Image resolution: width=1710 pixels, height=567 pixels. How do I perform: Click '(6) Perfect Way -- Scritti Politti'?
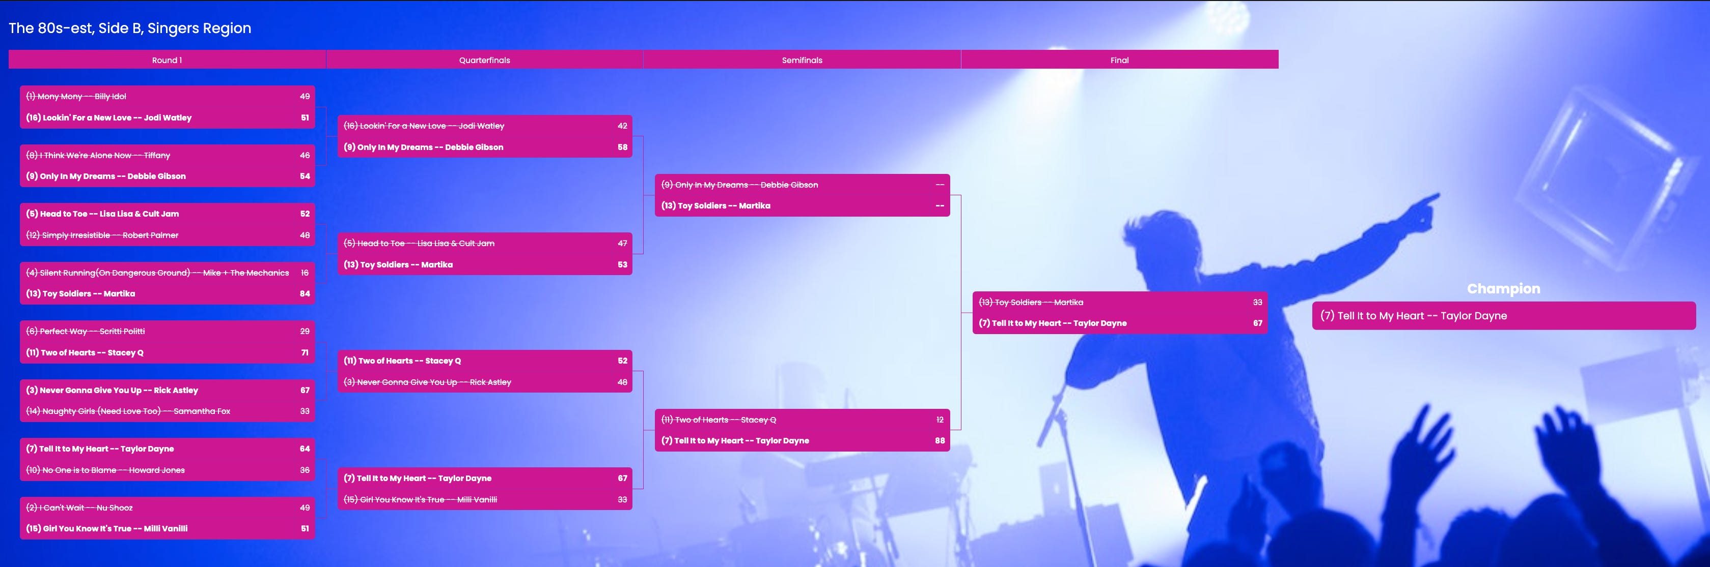[167, 331]
